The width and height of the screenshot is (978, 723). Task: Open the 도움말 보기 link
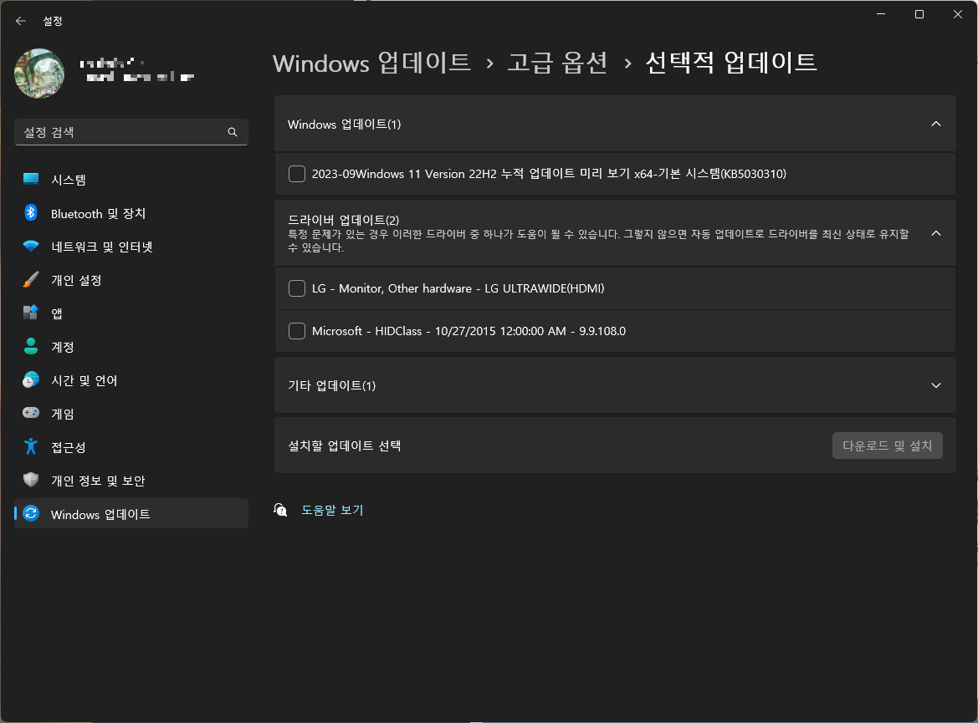point(332,510)
